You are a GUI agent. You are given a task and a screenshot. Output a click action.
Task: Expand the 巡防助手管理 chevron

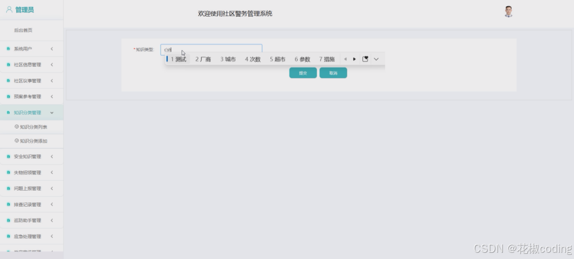(x=52, y=220)
